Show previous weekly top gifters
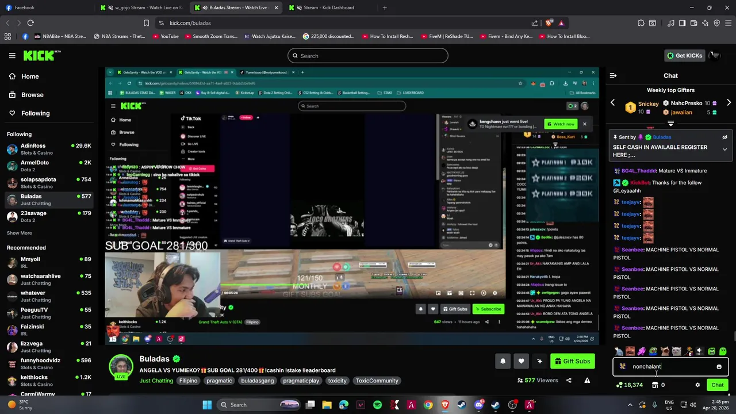Viewport: 736px width, 414px height. tap(612, 103)
